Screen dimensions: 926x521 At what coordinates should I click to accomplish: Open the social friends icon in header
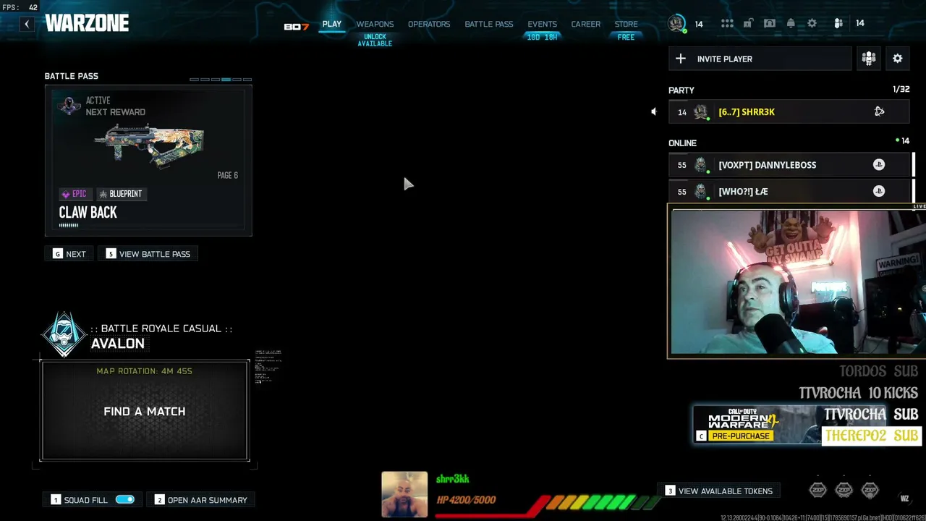coord(838,24)
